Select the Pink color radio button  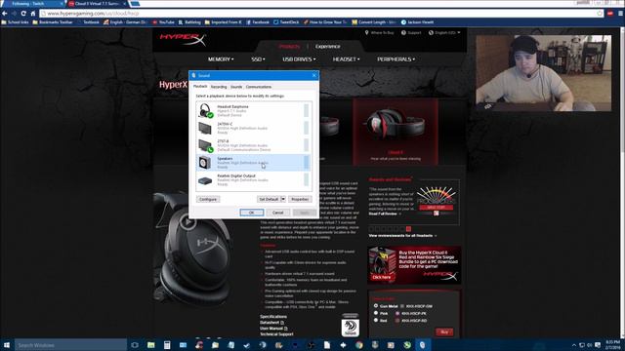click(376, 313)
